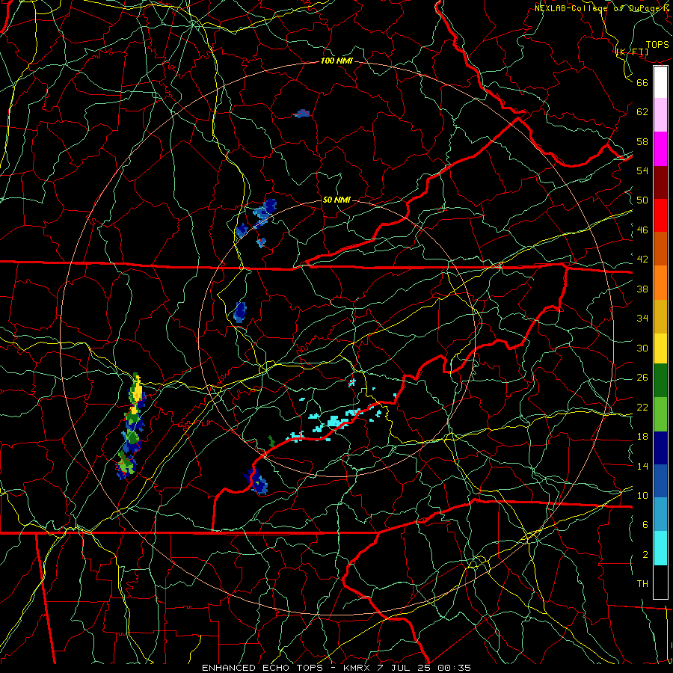Click the legend value '26'

[642, 378]
